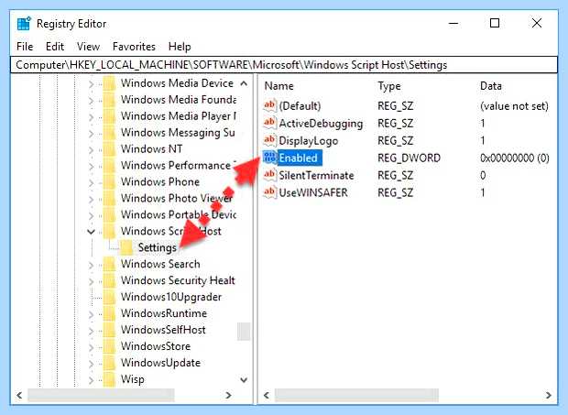Viewport: 568px width, 415px height.
Task: Click the folder icon of Windows10Upgrader
Action: point(109,297)
